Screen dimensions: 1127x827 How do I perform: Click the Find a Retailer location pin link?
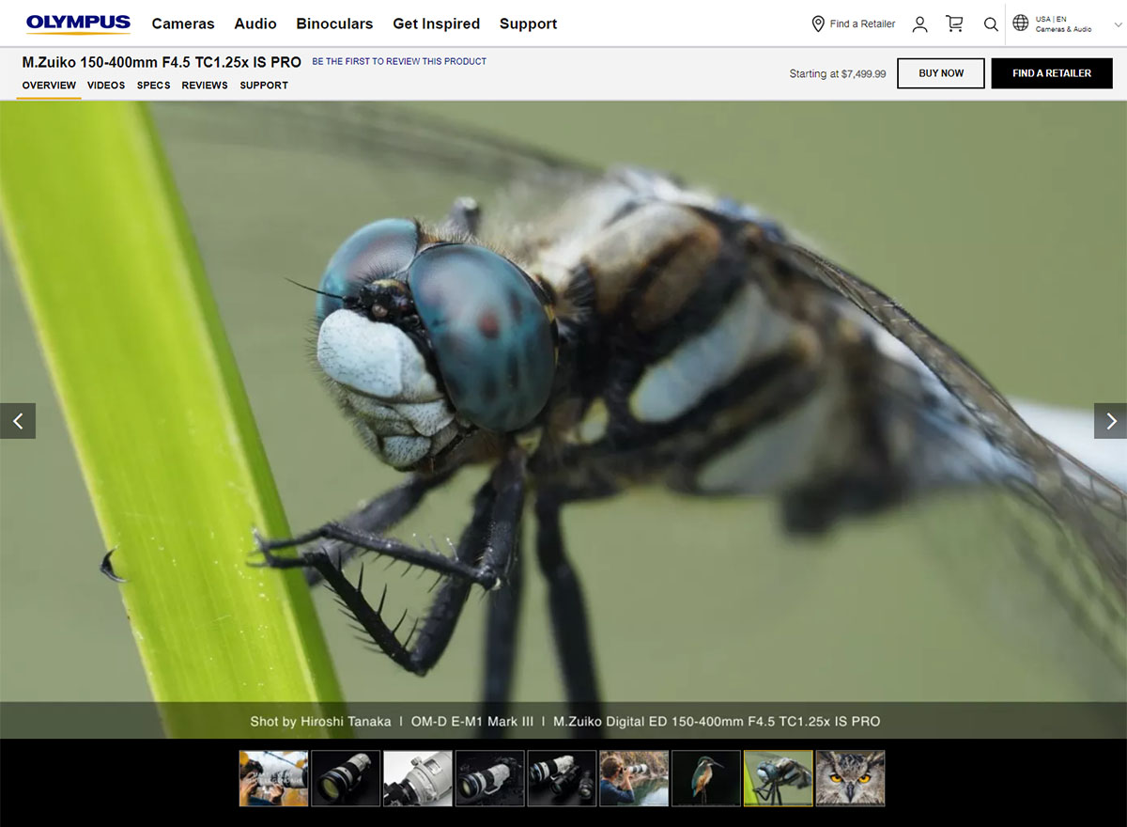point(853,23)
